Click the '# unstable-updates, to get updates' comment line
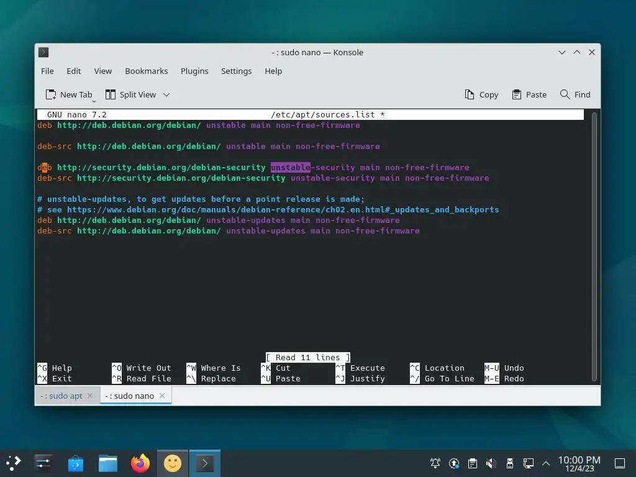The height and width of the screenshot is (477, 636). (x=201, y=199)
